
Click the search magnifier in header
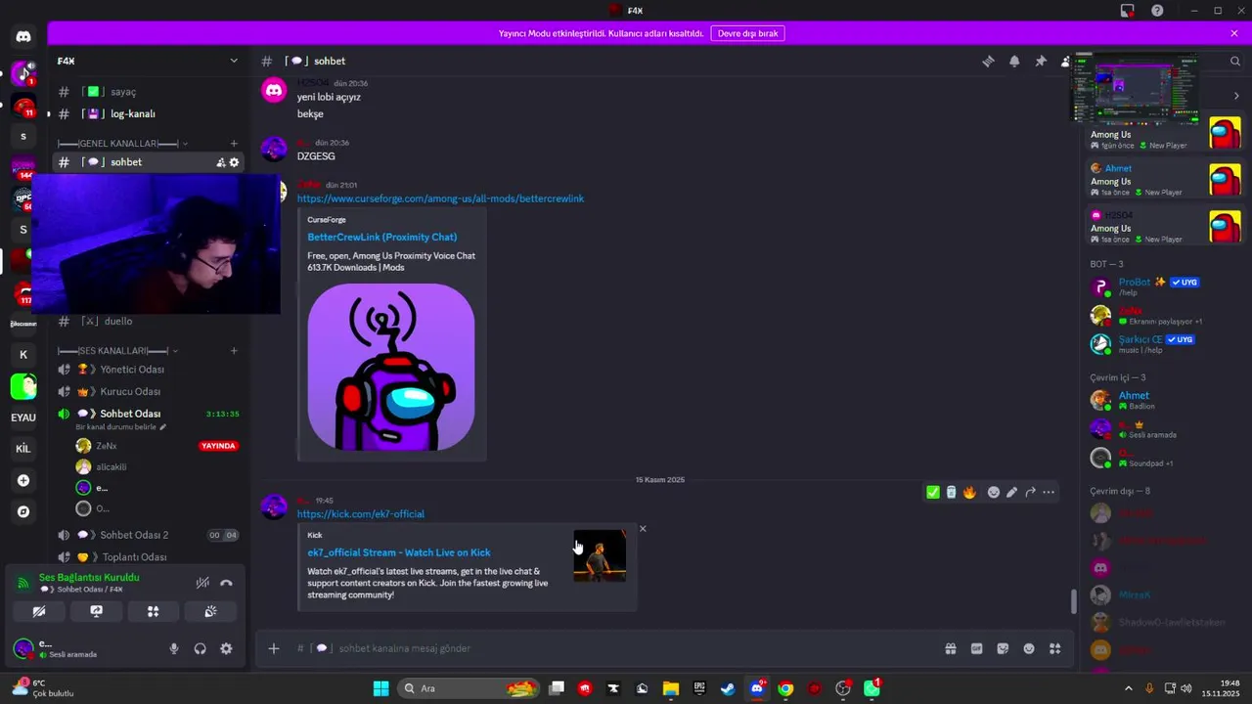1235,61
